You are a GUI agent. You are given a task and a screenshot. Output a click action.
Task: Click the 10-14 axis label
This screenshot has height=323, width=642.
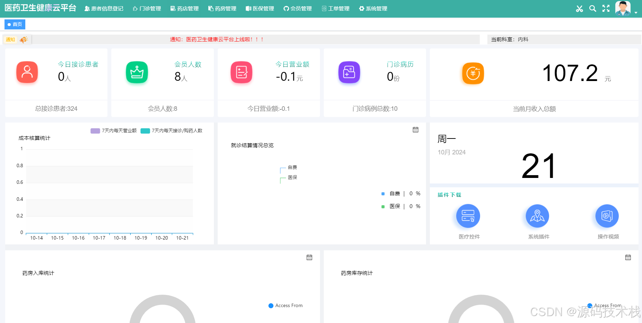(x=36, y=238)
